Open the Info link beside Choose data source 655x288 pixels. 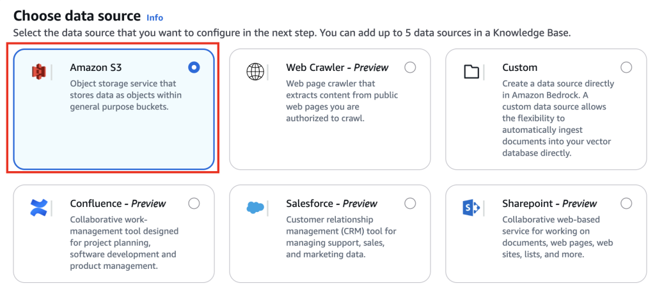(x=155, y=17)
